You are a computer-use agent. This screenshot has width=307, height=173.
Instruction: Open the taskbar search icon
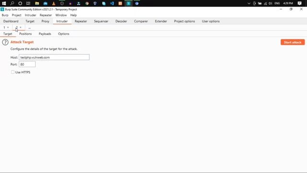tap(12, 3)
